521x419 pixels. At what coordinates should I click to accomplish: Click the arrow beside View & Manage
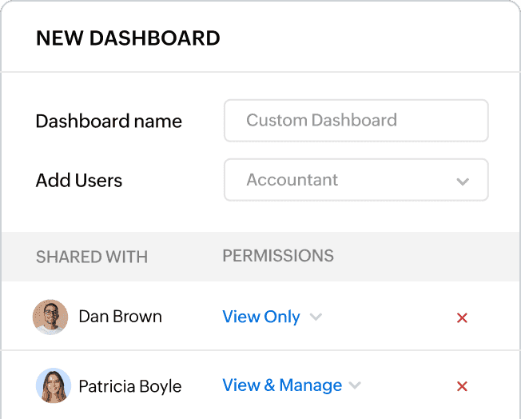click(x=355, y=386)
